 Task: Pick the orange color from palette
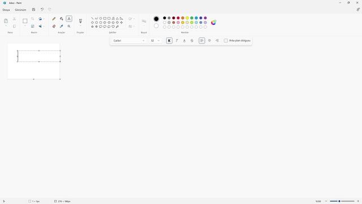pyautogui.click(x=183, y=18)
